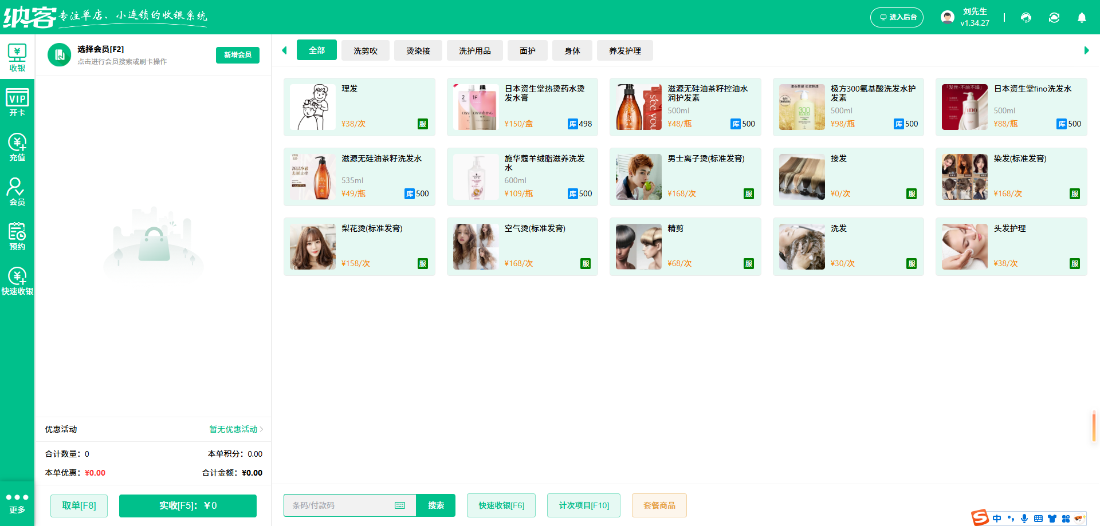Viewport: 1100px width, 526px height.
Task: Click the 新增会员 button
Action: click(x=237, y=55)
